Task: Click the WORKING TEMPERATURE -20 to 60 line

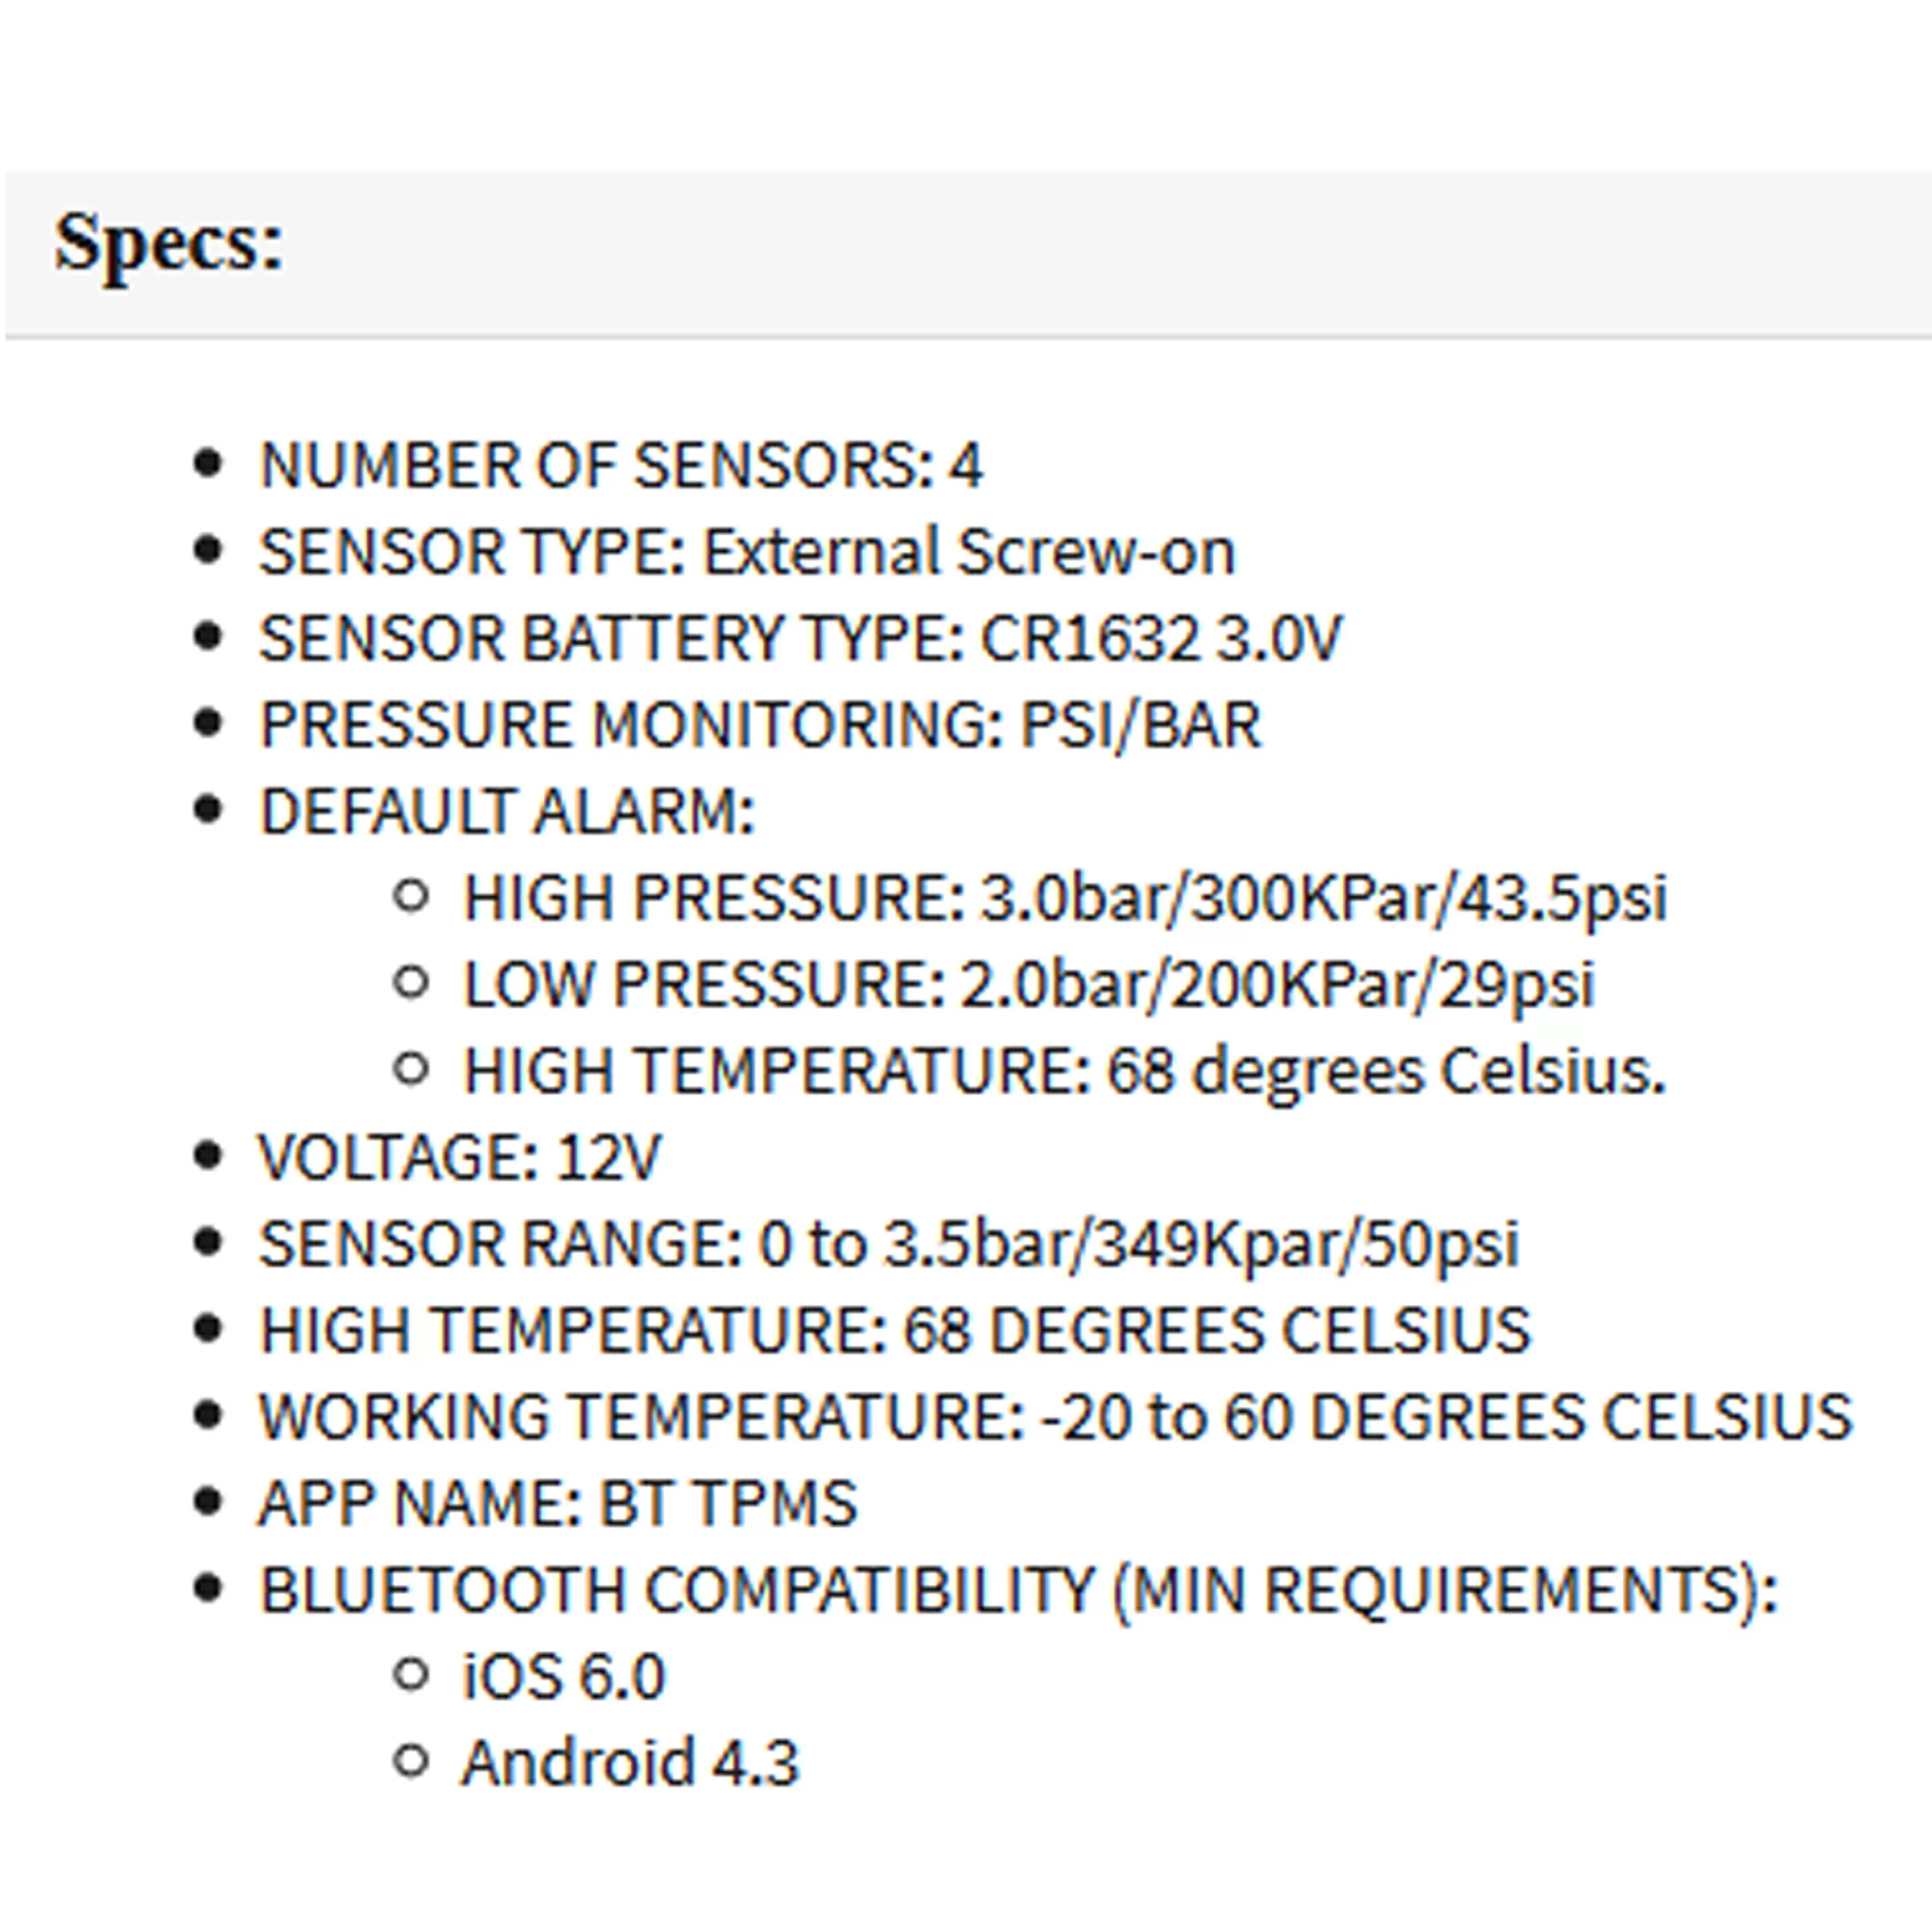Action: coord(1055,1417)
